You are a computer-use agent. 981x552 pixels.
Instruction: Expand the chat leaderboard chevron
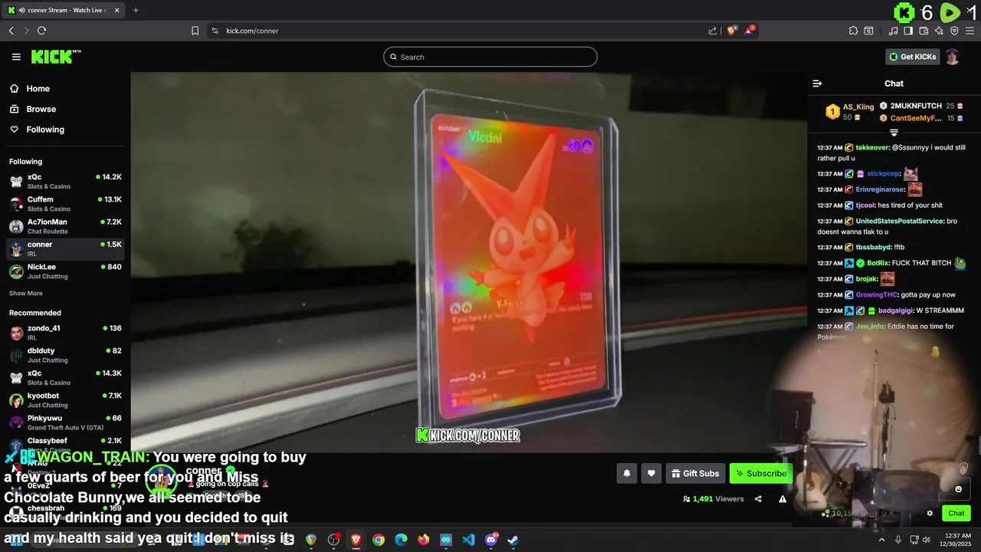coord(894,133)
